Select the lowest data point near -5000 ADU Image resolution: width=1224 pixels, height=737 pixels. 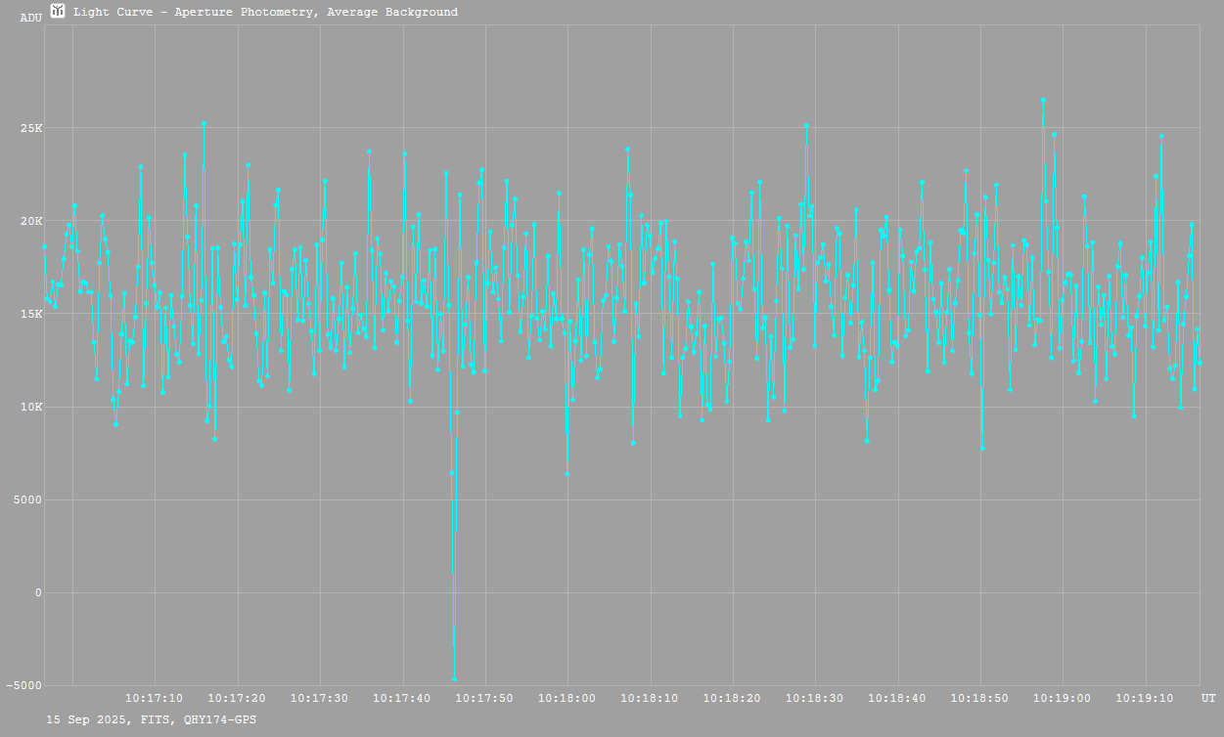click(x=454, y=678)
